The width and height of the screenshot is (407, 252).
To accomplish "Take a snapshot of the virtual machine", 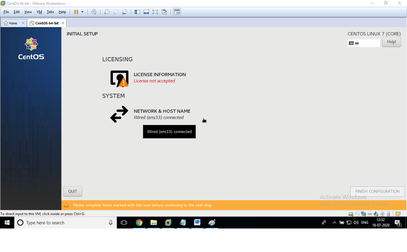I will 106,12.
